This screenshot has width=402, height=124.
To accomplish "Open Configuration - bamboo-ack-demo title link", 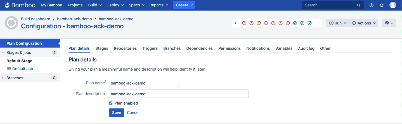I will (72, 26).
